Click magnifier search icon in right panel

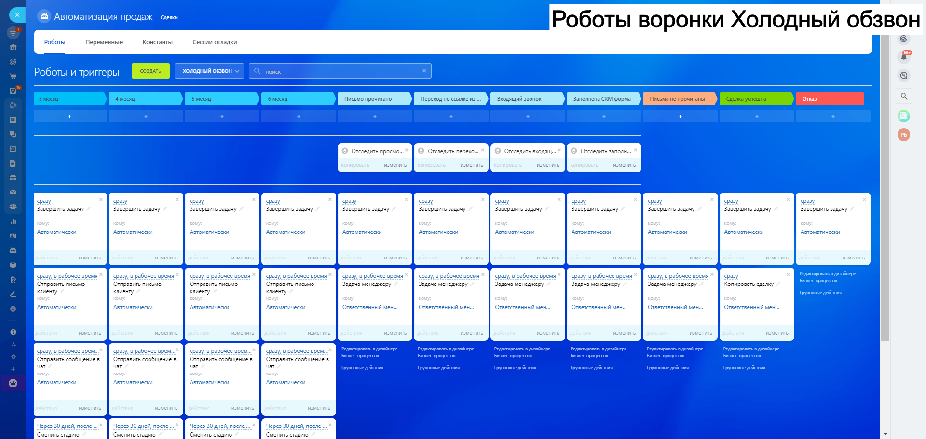pos(904,96)
